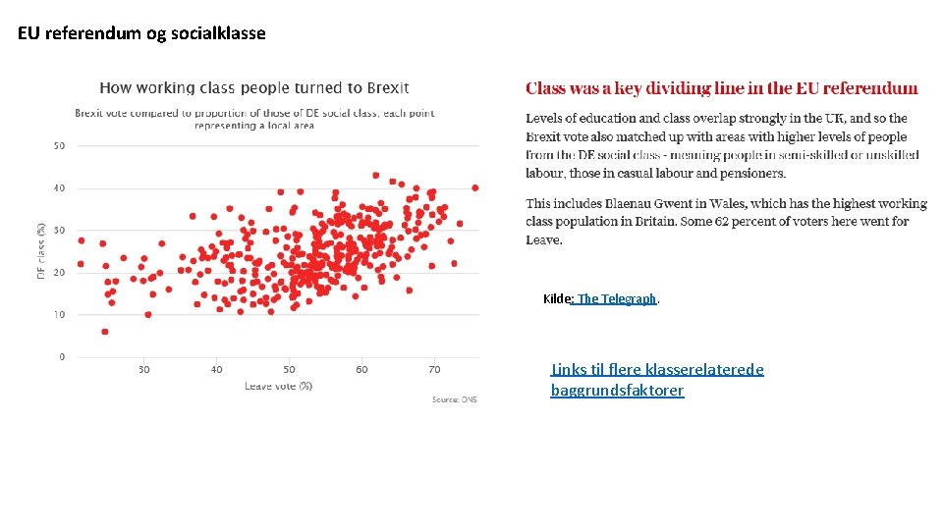Click the lowest red data point in the scatter plot

click(x=105, y=332)
